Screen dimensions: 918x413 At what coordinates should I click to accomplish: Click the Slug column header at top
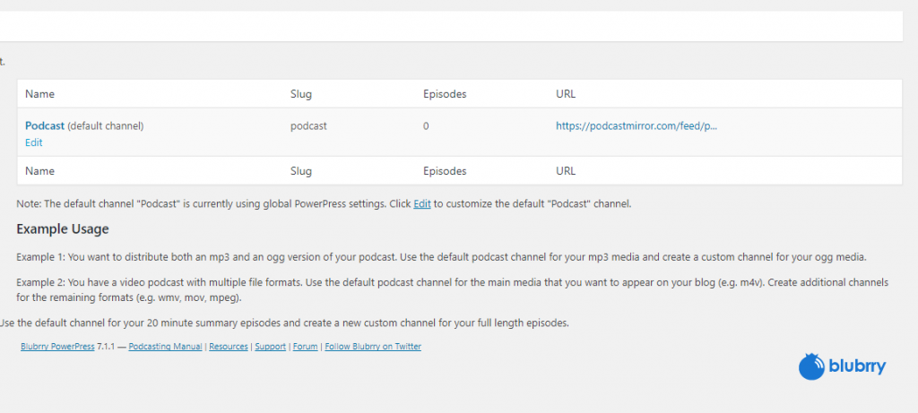[x=301, y=93]
